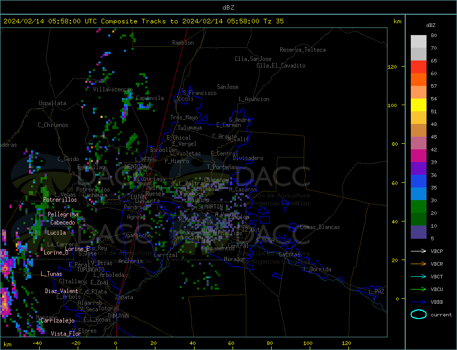The image size is (457, 350).
Task: Click the Tres_Mayo map label
Action: pos(184,117)
